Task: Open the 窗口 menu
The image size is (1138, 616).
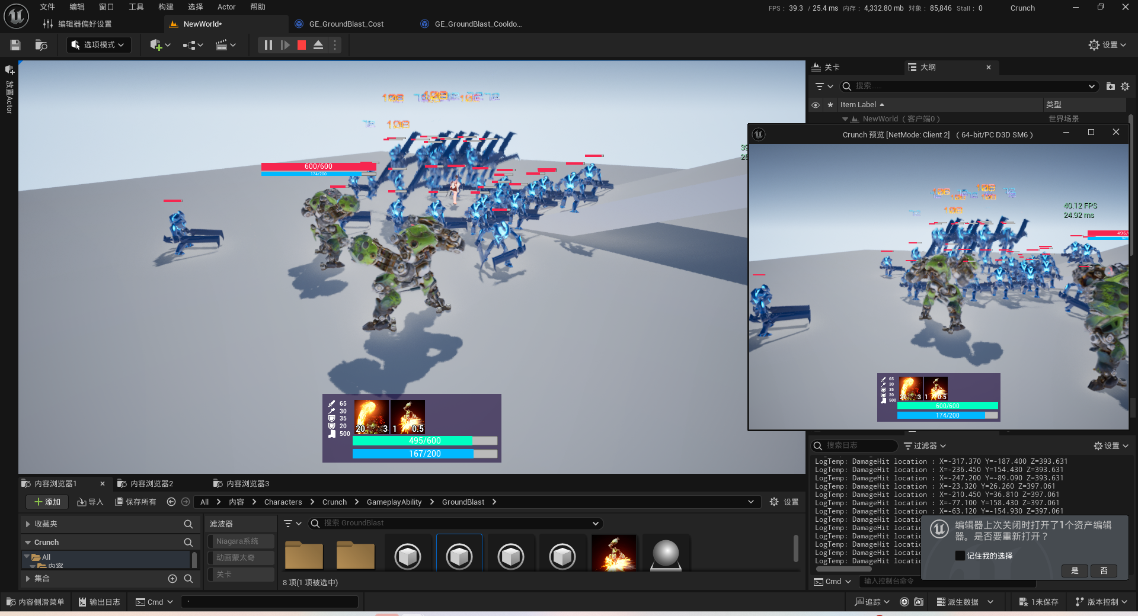Action: (x=107, y=7)
